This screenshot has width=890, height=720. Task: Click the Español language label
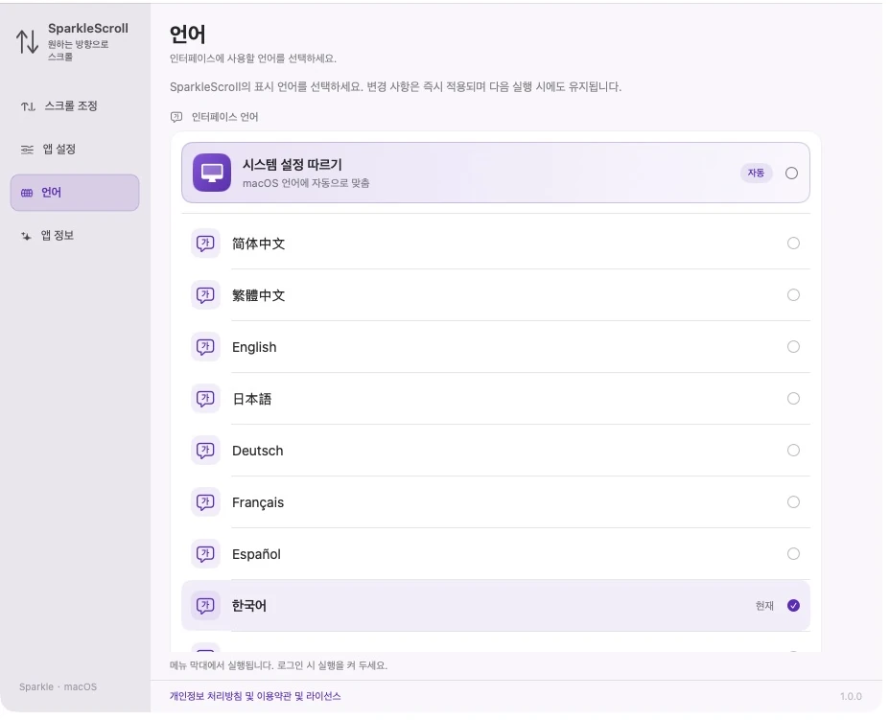coord(257,554)
